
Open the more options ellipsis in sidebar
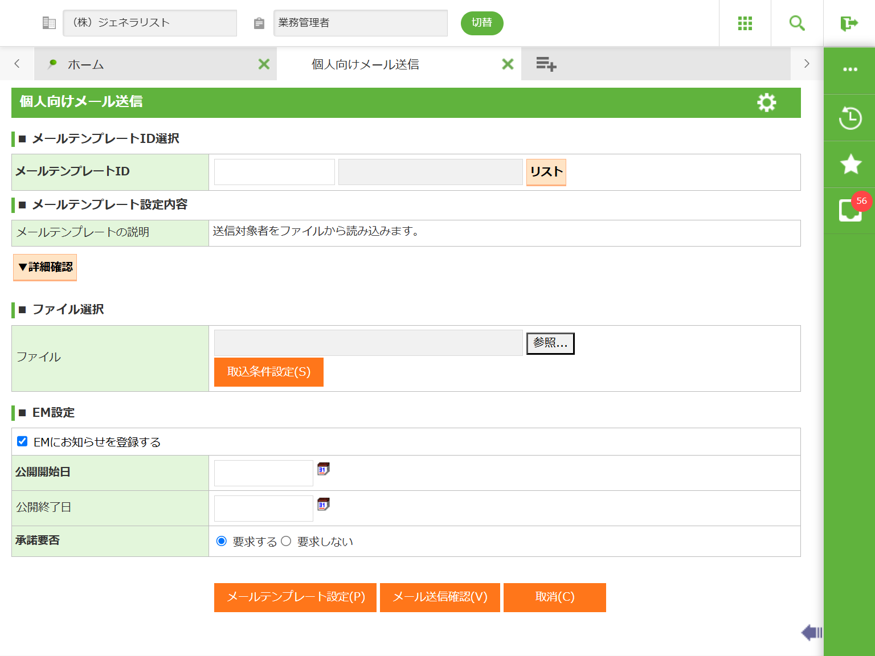[x=850, y=69]
